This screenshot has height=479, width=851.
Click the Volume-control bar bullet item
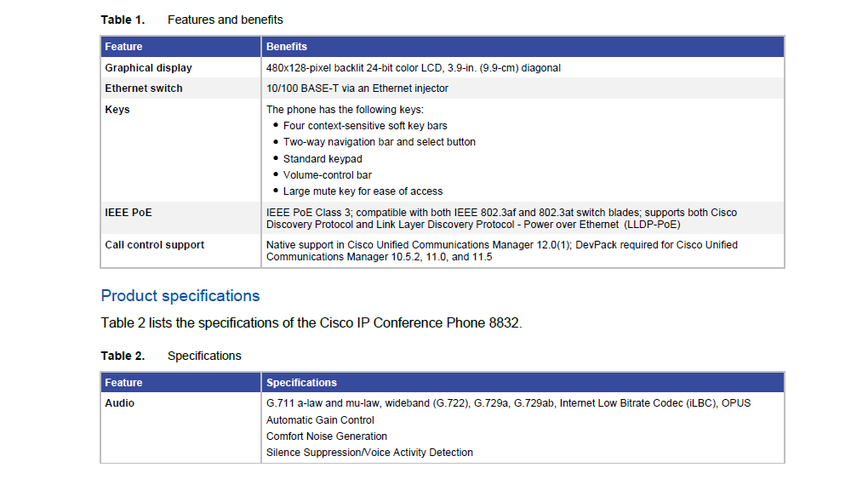tap(328, 175)
